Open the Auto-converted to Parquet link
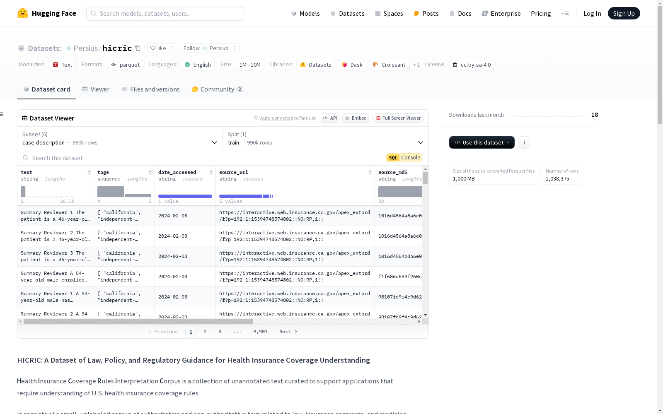Screen dimensions: 663x414 pos(276,118)
